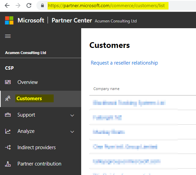
Task: Click Acumen Consulting Ltd in header
Action: click(116, 21)
